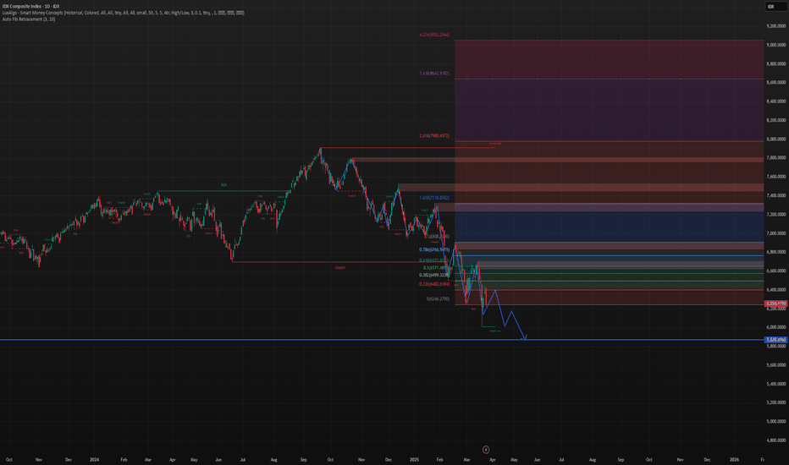Click the 7,000.0000 price axis label
The width and height of the screenshot is (789, 465).
(776, 233)
